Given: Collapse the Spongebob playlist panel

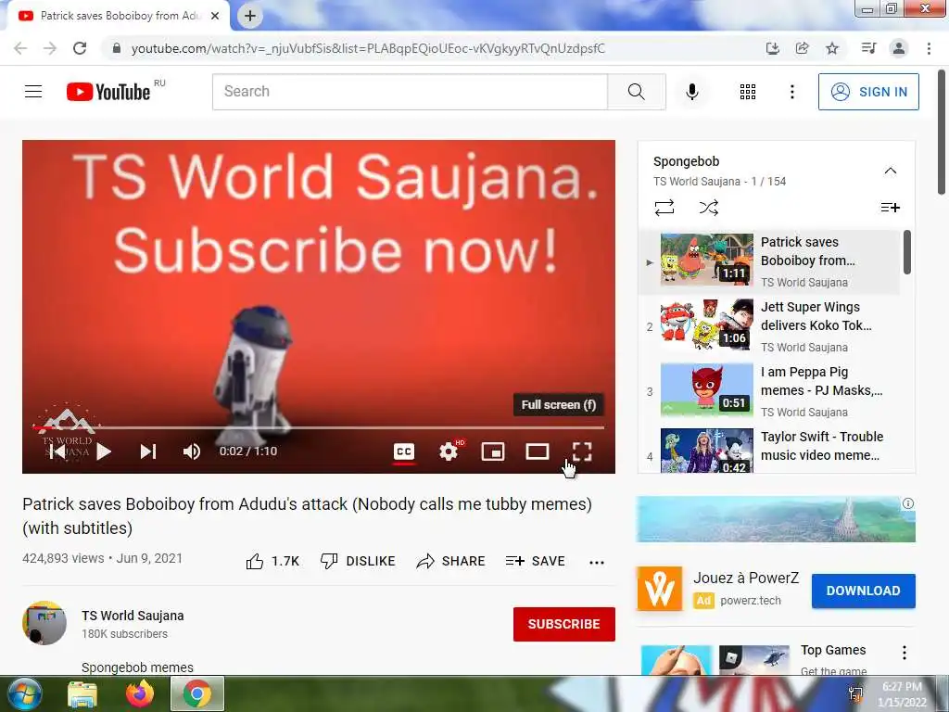Looking at the screenshot, I should pos(891,171).
